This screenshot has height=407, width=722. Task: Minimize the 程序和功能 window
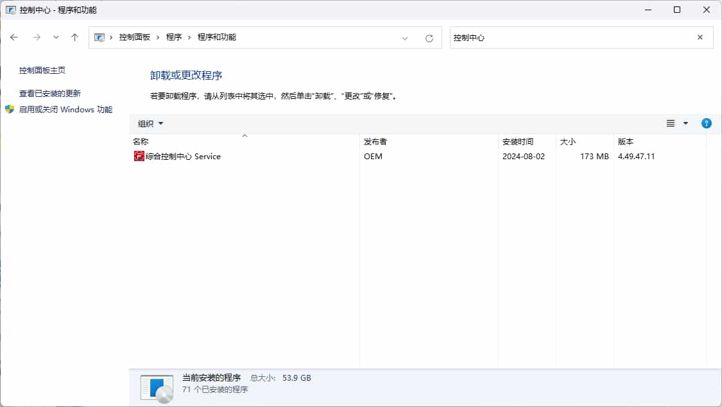click(648, 10)
